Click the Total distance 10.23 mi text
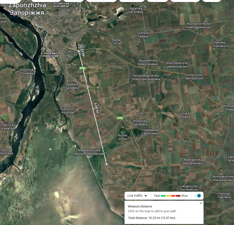The image size is (234, 225). click(152, 218)
